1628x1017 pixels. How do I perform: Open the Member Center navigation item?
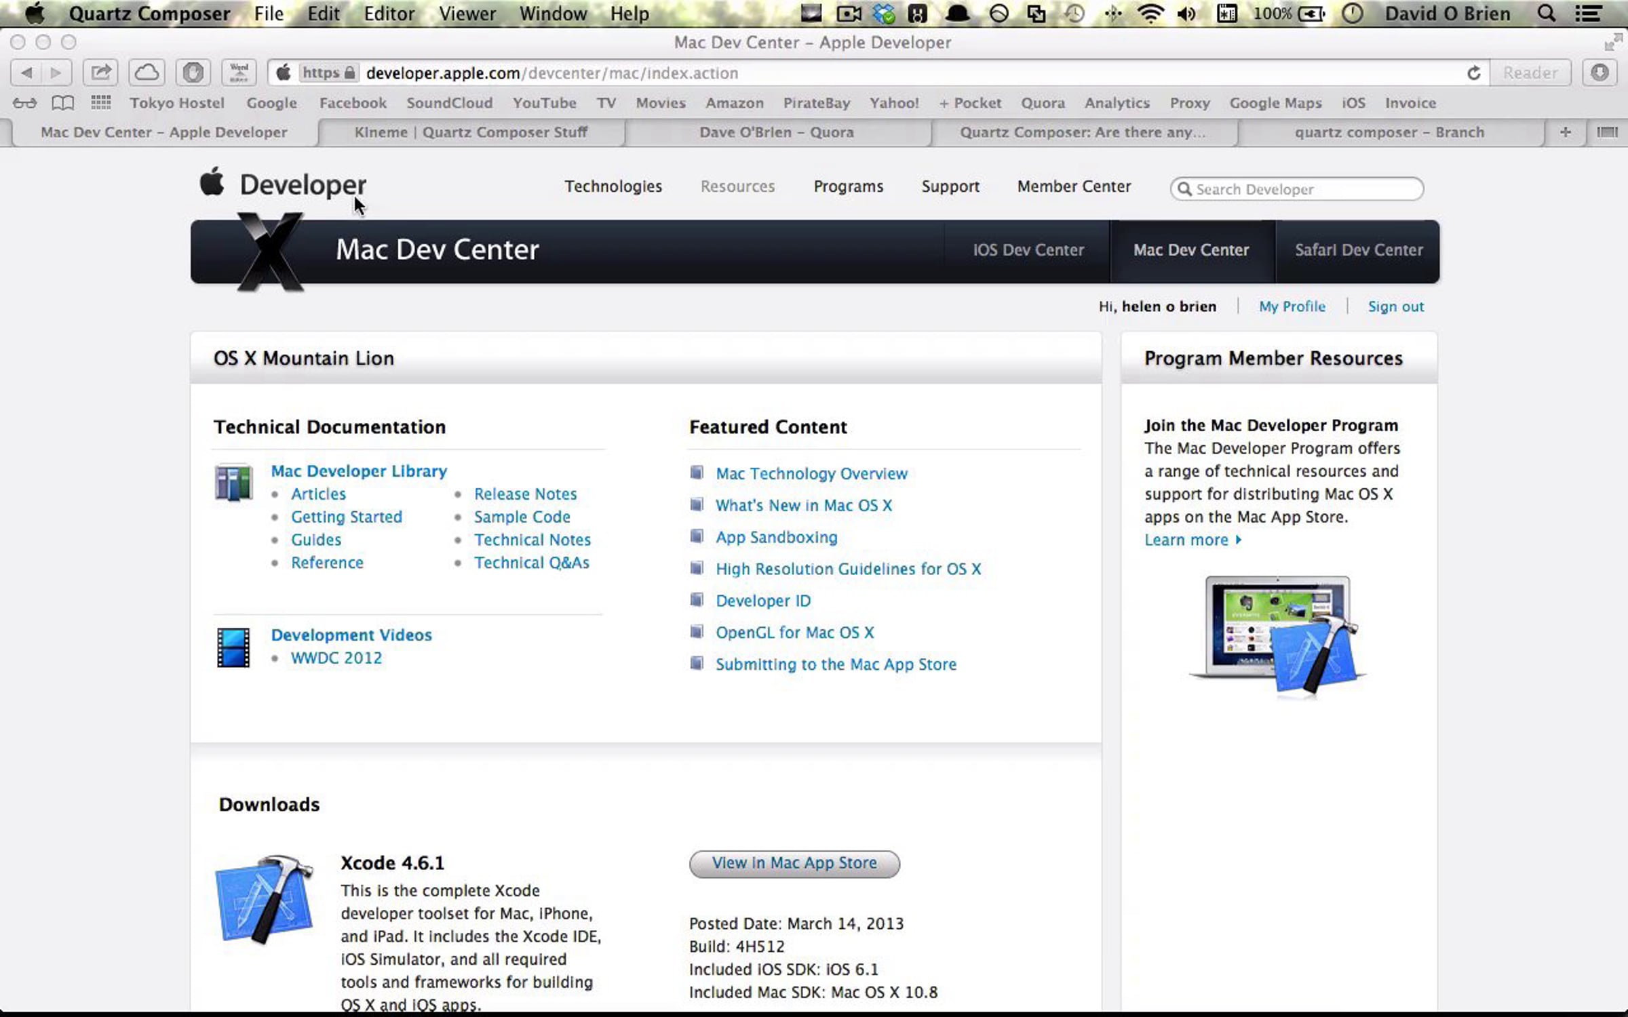pyautogui.click(x=1074, y=186)
